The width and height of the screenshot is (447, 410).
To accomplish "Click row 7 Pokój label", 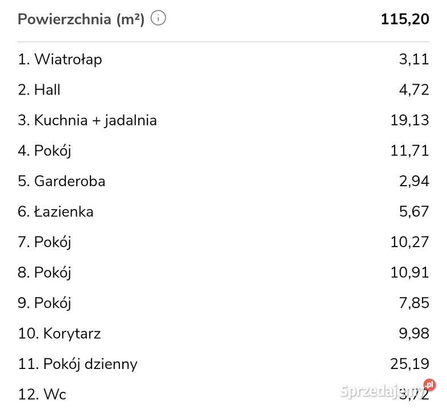I will point(44,242).
